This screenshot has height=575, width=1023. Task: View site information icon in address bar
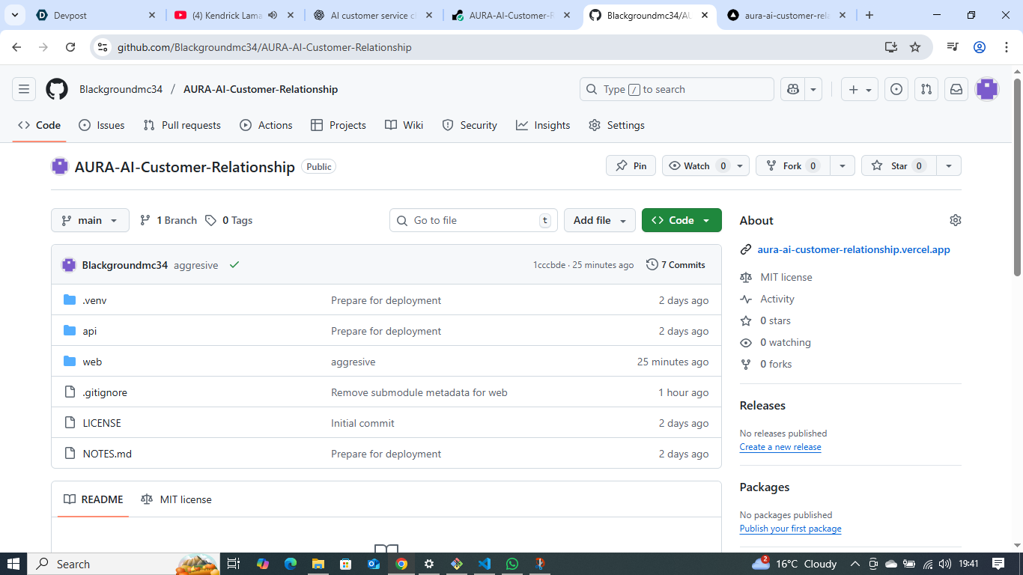coord(103,47)
